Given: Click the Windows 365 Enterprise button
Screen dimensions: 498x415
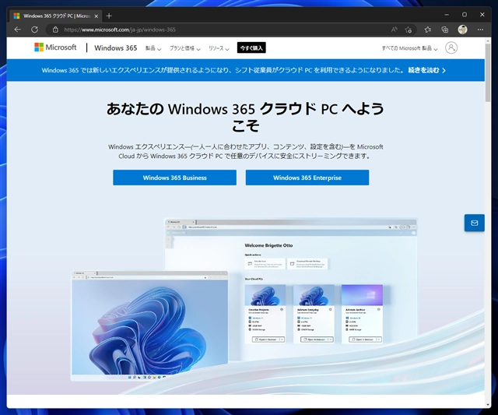Looking at the screenshot, I should [307, 178].
